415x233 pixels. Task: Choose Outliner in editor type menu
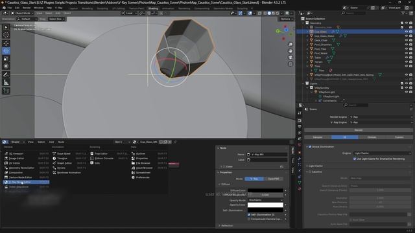pos(149,153)
